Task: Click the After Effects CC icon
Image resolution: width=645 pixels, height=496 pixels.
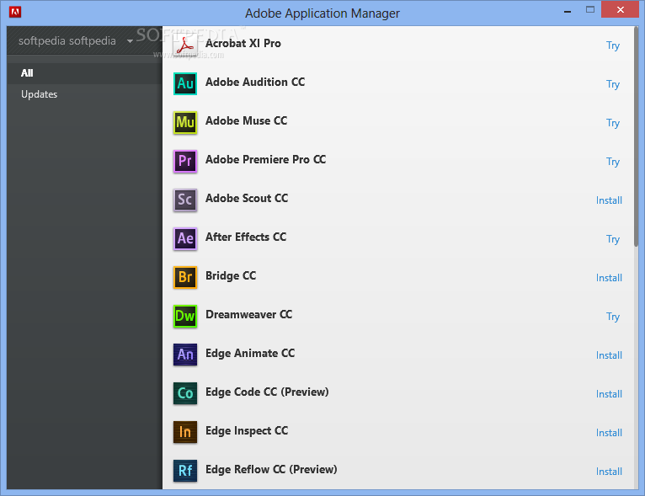Action: click(x=185, y=238)
